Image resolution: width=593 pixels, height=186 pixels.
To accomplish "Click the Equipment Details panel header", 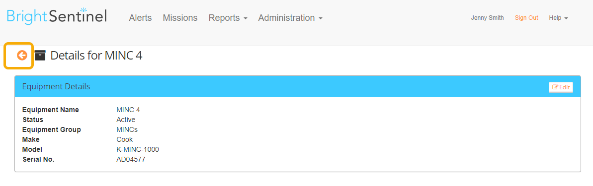I will [x=297, y=87].
